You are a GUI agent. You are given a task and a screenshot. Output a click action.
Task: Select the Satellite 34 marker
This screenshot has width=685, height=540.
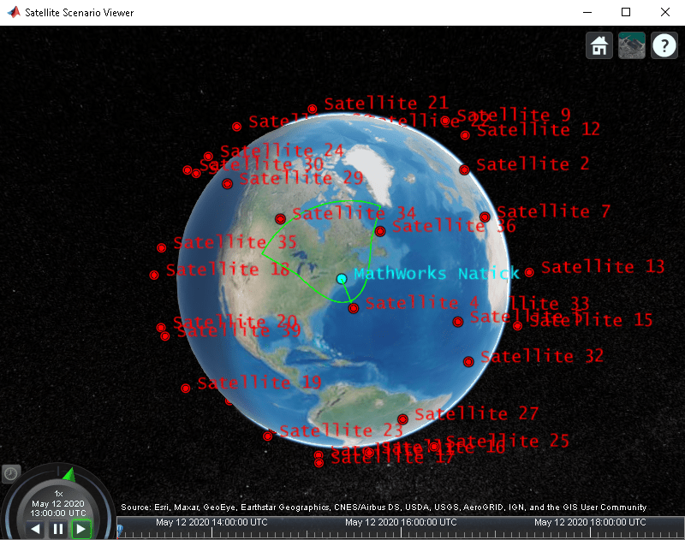(281, 219)
